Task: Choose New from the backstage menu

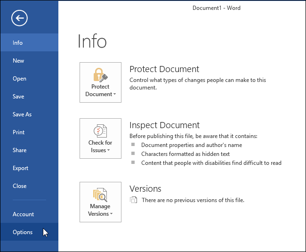Action: [18, 61]
